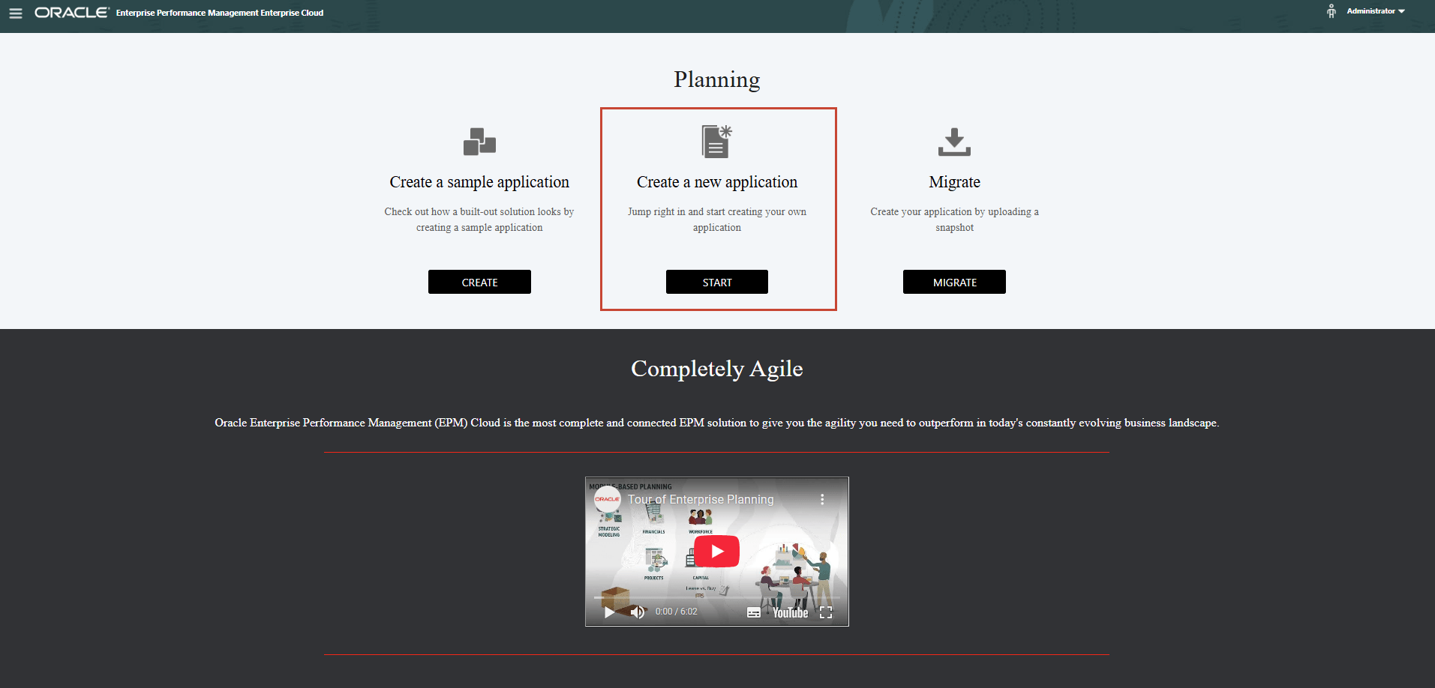Image resolution: width=1435 pixels, height=688 pixels.
Task: Click the Administrator user avatar icon
Action: click(x=1331, y=11)
